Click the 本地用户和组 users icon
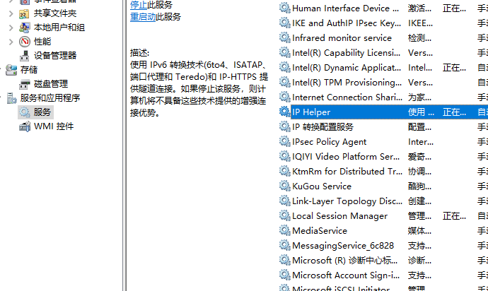This screenshot has height=291, width=488. point(25,27)
